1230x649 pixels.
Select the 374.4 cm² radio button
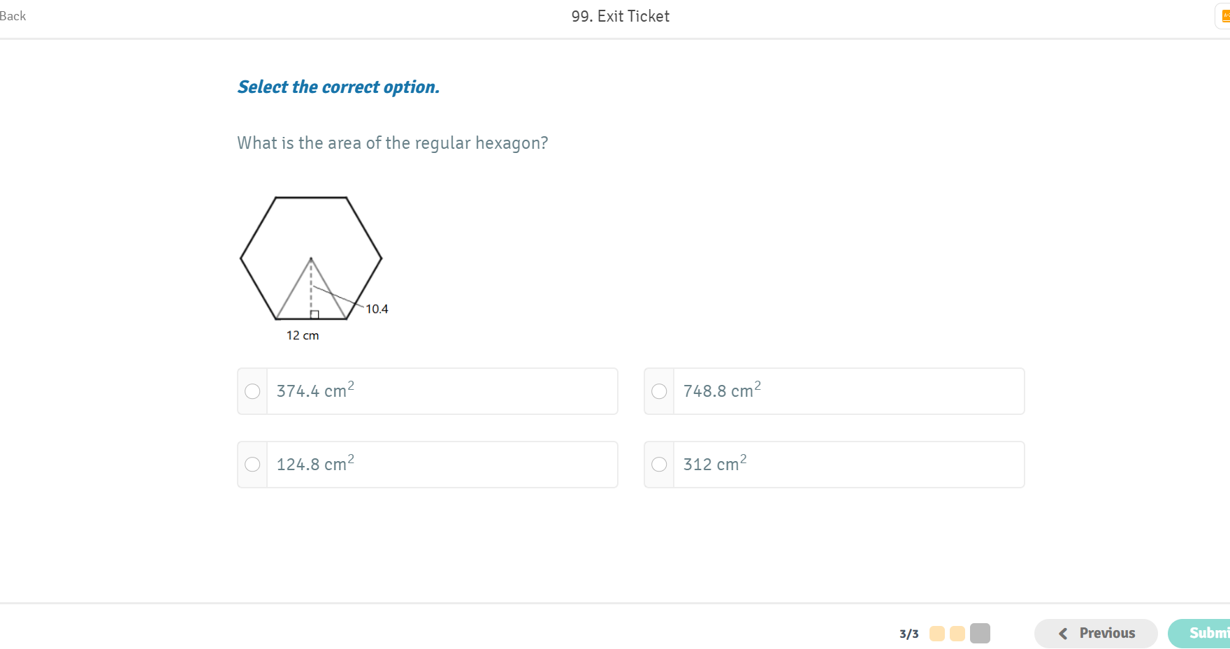pyautogui.click(x=252, y=391)
